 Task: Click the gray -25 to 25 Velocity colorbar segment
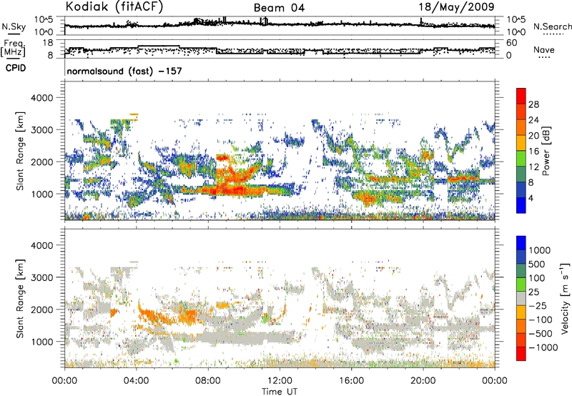pyautogui.click(x=521, y=298)
